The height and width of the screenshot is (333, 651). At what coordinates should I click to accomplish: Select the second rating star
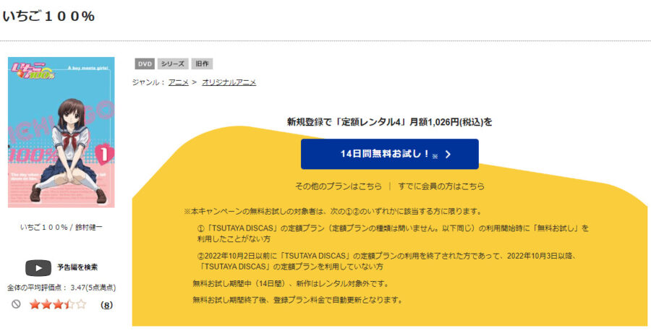pos(46,305)
